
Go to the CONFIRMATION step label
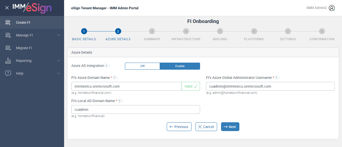tap(322, 39)
